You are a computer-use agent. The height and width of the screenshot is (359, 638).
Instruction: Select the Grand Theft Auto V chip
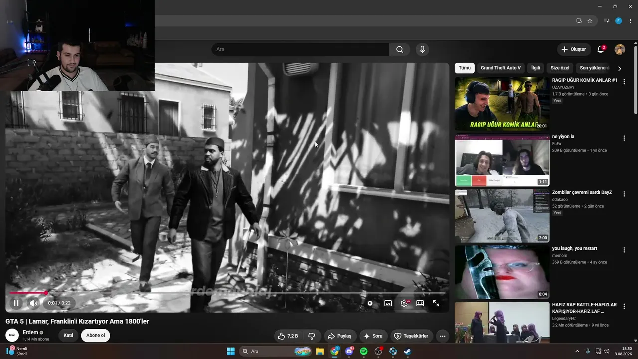click(501, 68)
